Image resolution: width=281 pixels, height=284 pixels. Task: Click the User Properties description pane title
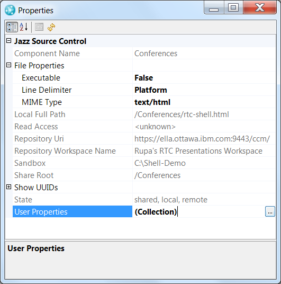click(x=36, y=248)
